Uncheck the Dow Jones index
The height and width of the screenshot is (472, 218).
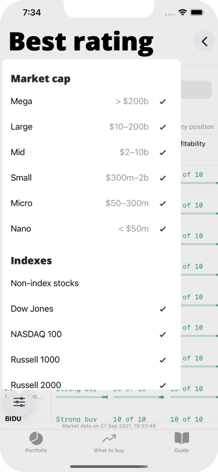[x=93, y=309]
